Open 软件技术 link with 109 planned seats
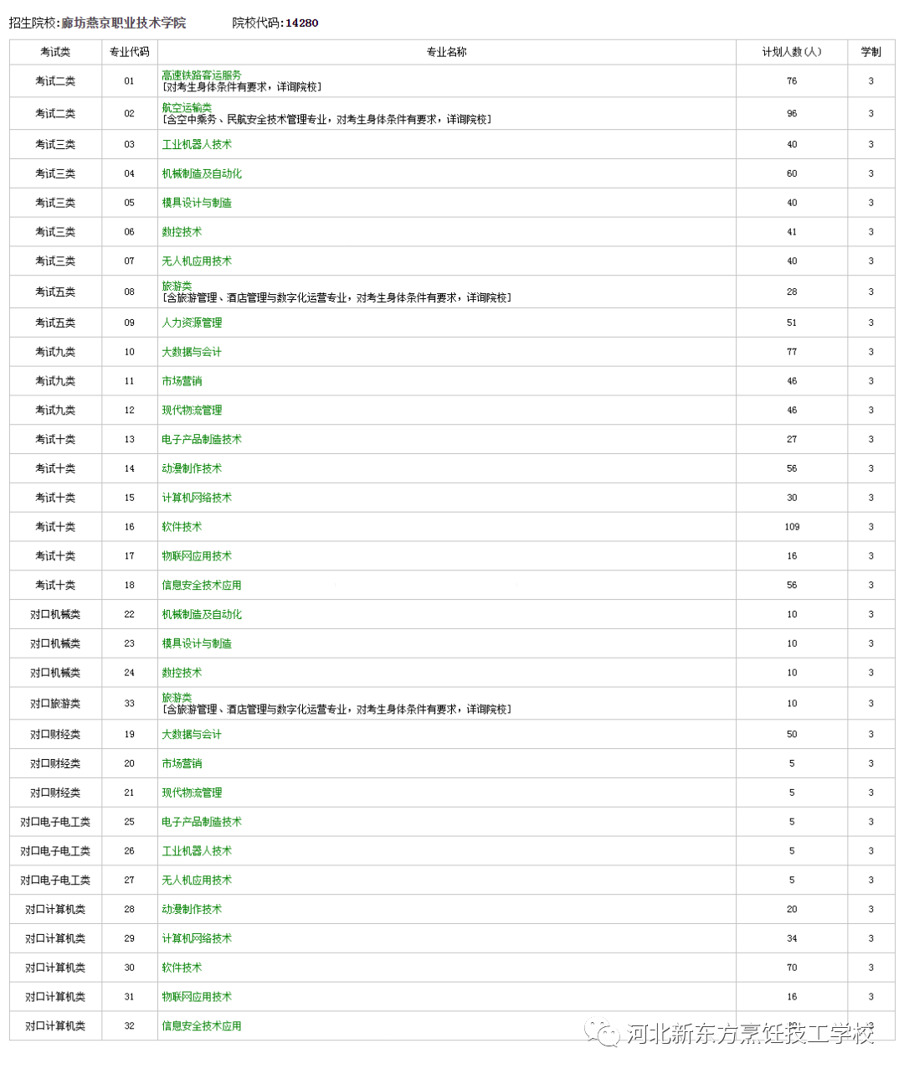904x1074 pixels. pyautogui.click(x=182, y=527)
